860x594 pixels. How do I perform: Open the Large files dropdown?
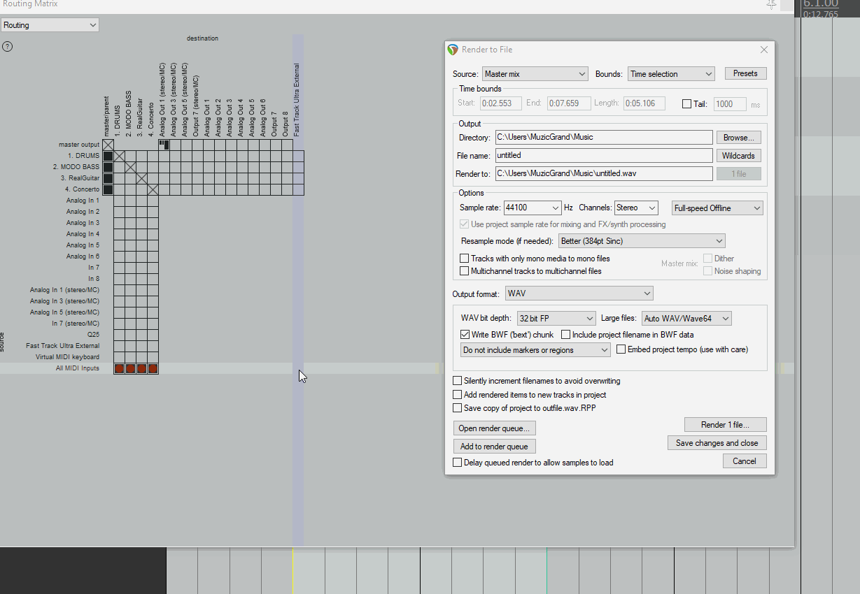[686, 319]
